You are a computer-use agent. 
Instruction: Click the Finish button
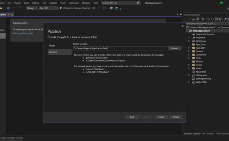(x=161, y=117)
